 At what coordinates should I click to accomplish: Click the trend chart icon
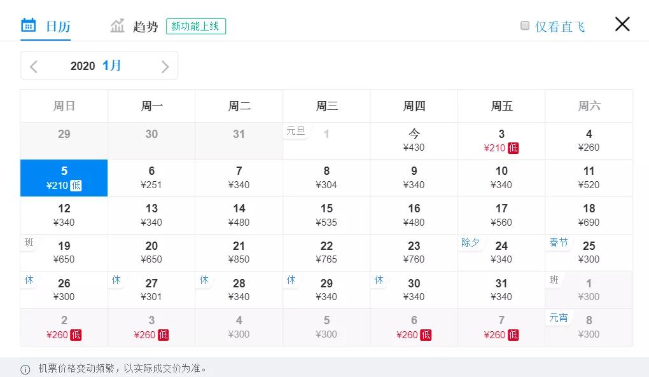pos(117,26)
